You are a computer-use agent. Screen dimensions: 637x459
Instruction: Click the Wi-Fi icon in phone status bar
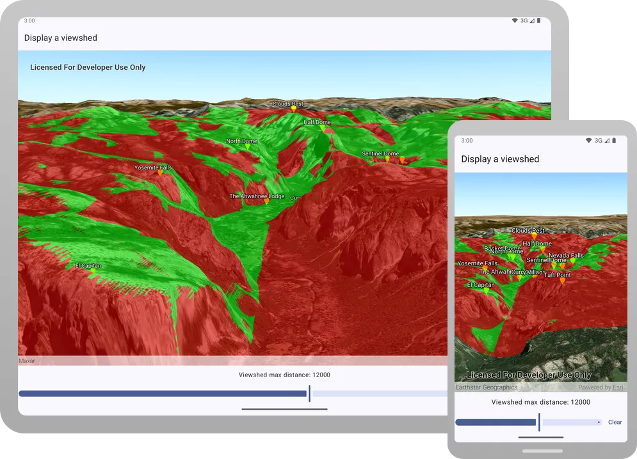coord(588,141)
